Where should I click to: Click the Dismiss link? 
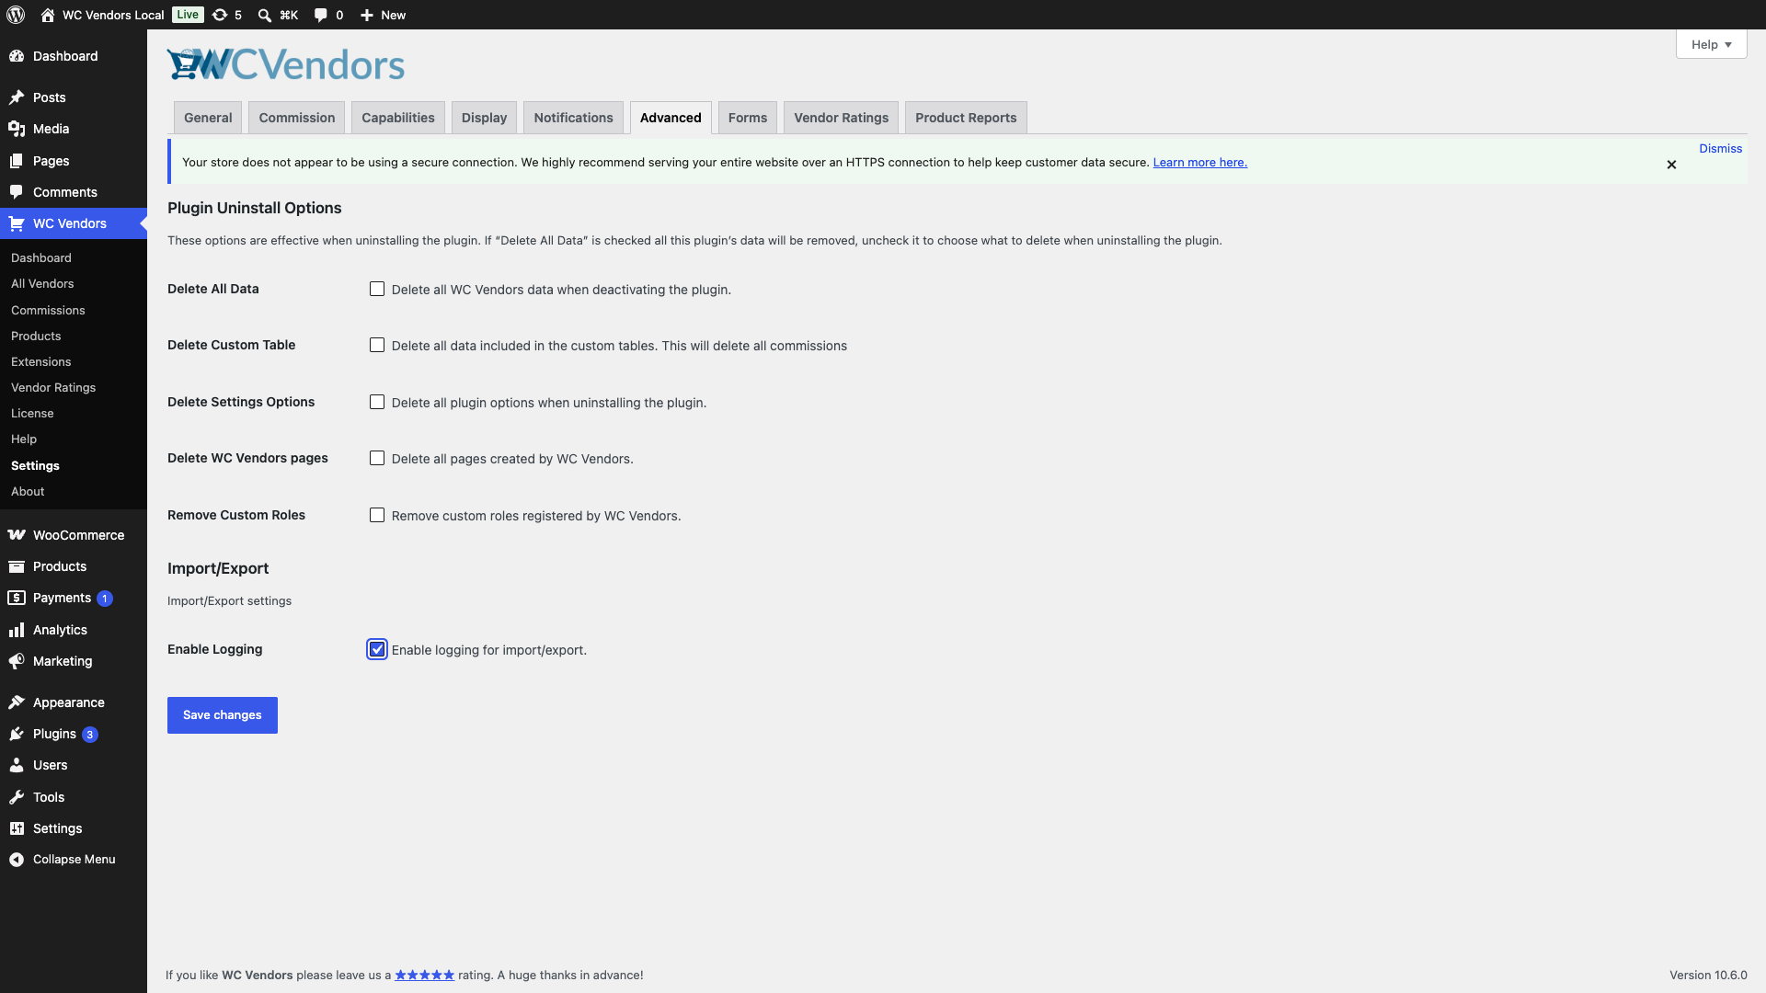tap(1721, 149)
